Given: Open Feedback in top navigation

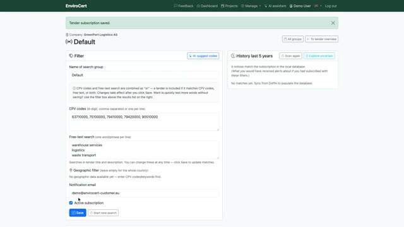Looking at the screenshot, I should pyautogui.click(x=184, y=6).
